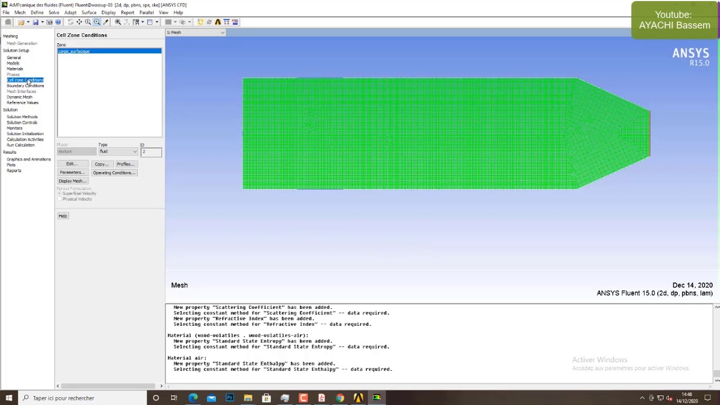This screenshot has height=405, width=720.
Task: Open the File menu
Action: pos(6,12)
